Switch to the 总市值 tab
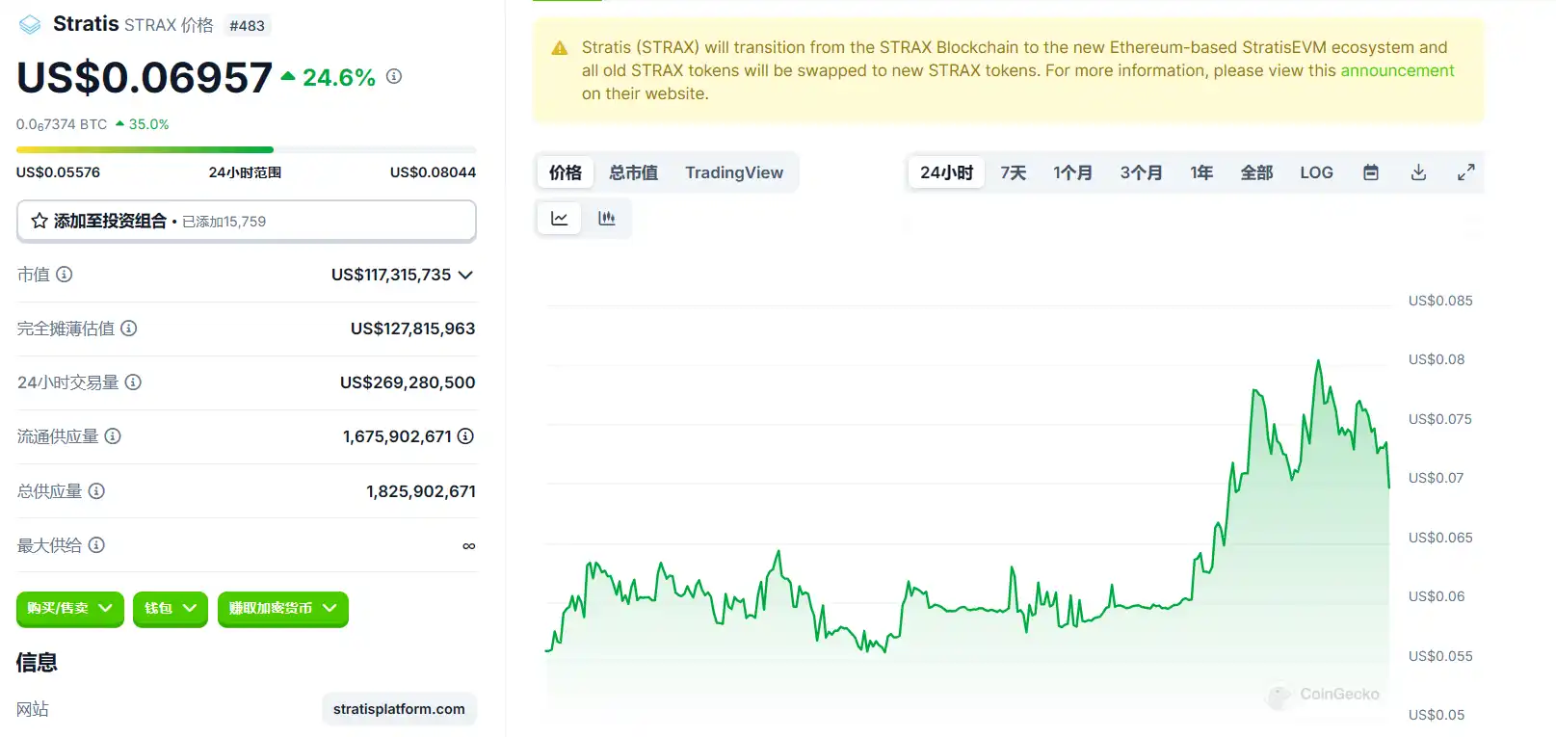Screen dimensions: 1556x737 [633, 172]
